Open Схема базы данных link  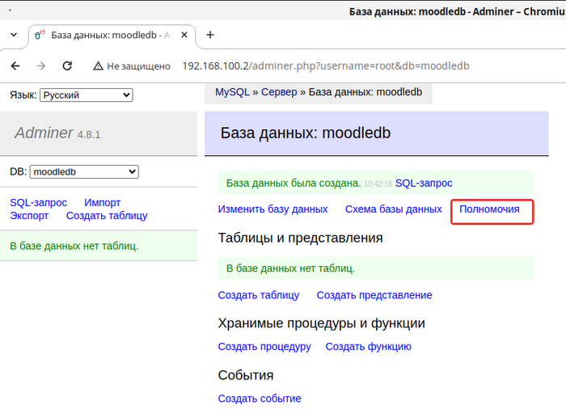394,209
